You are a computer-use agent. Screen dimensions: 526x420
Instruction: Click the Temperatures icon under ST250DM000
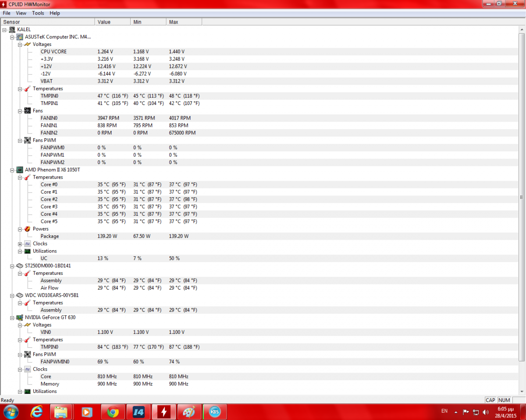[x=28, y=273]
